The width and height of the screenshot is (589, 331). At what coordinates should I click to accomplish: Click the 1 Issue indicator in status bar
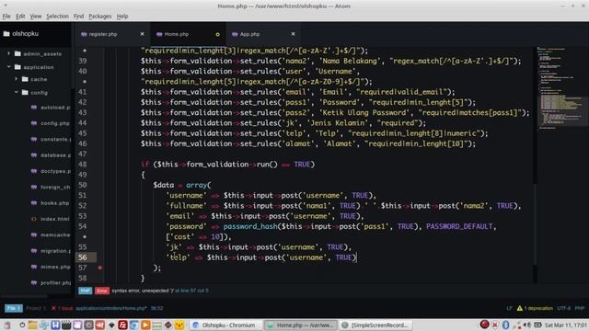(x=62, y=308)
